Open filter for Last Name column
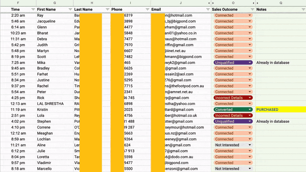The image size is (306, 172). [x=107, y=9]
